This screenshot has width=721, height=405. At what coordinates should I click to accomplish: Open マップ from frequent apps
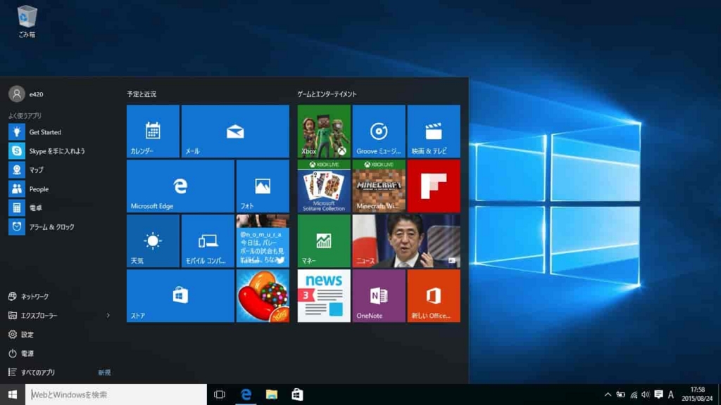(x=59, y=170)
